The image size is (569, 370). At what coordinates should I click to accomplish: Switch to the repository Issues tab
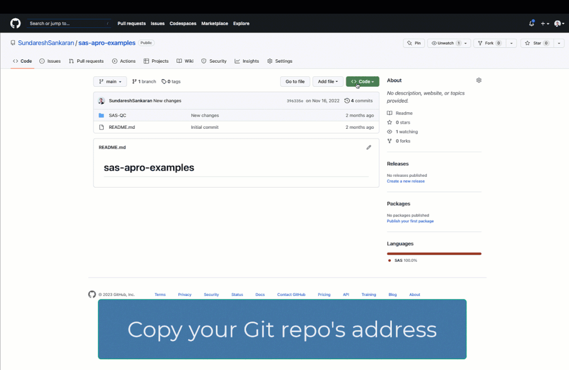[50, 61]
